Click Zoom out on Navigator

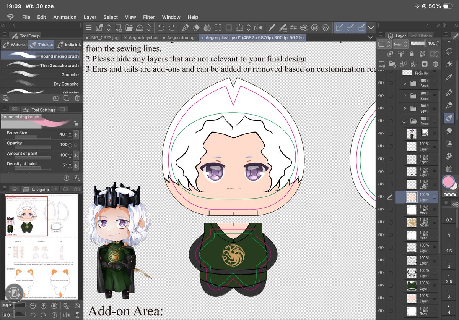(33, 306)
